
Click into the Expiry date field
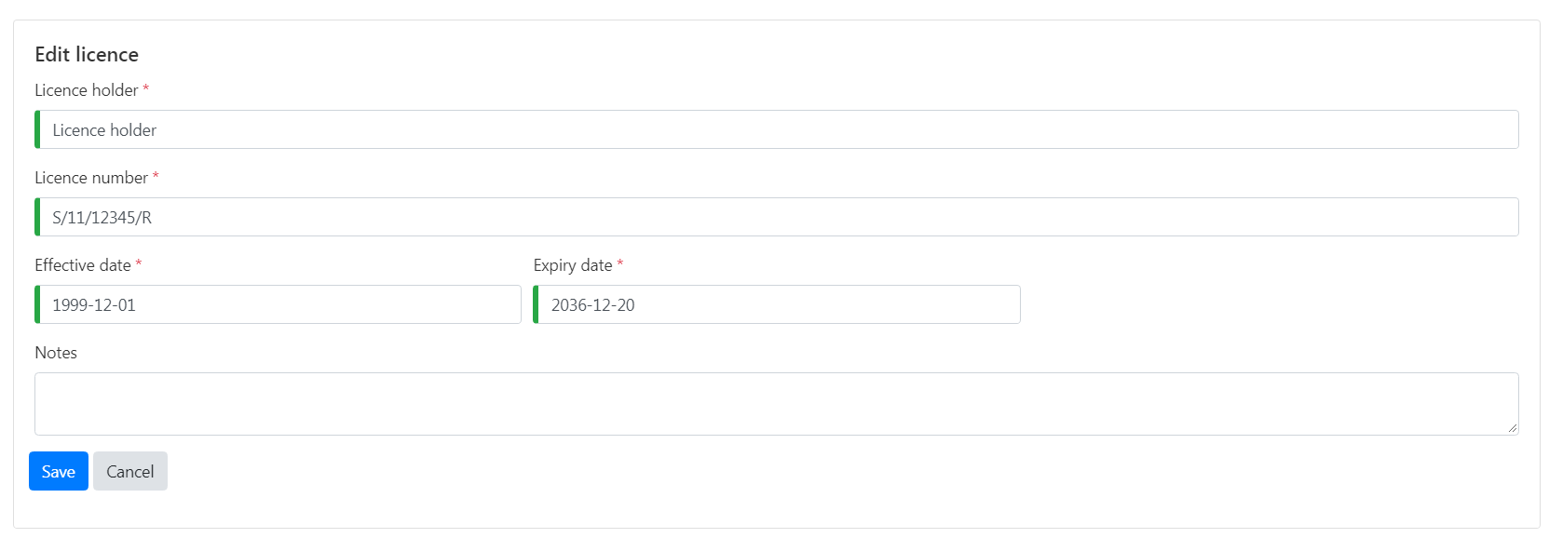[x=778, y=304]
